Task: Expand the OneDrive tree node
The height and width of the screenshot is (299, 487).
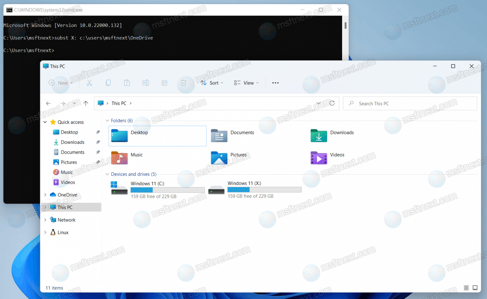Action: tap(45, 195)
